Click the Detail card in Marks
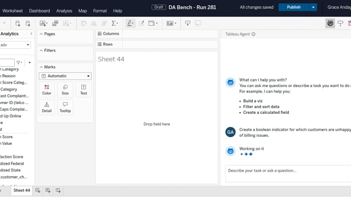Screen dimensions: 351x197 (x=47, y=107)
